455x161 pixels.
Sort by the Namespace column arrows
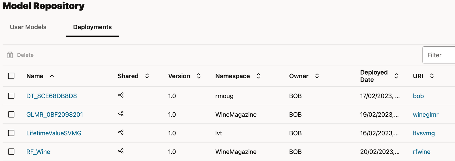pyautogui.click(x=258, y=76)
